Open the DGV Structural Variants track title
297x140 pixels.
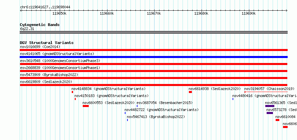[x=47, y=43]
